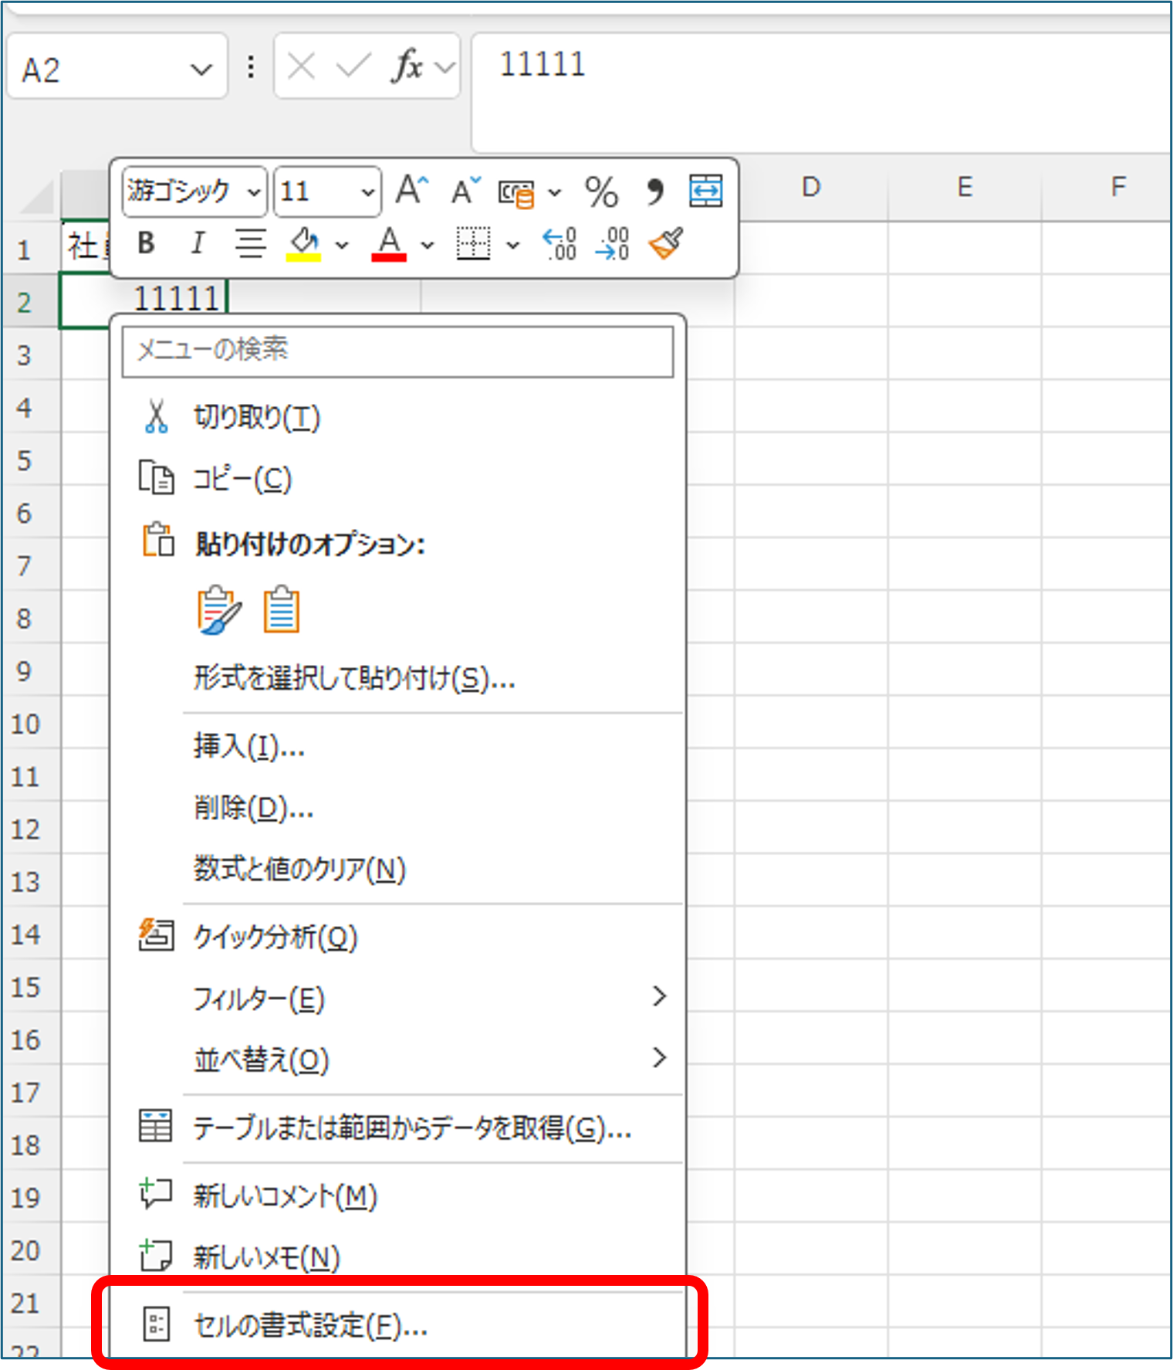Expand borders dropdown arrow
Screen dimensions: 1173x1370
click(512, 246)
